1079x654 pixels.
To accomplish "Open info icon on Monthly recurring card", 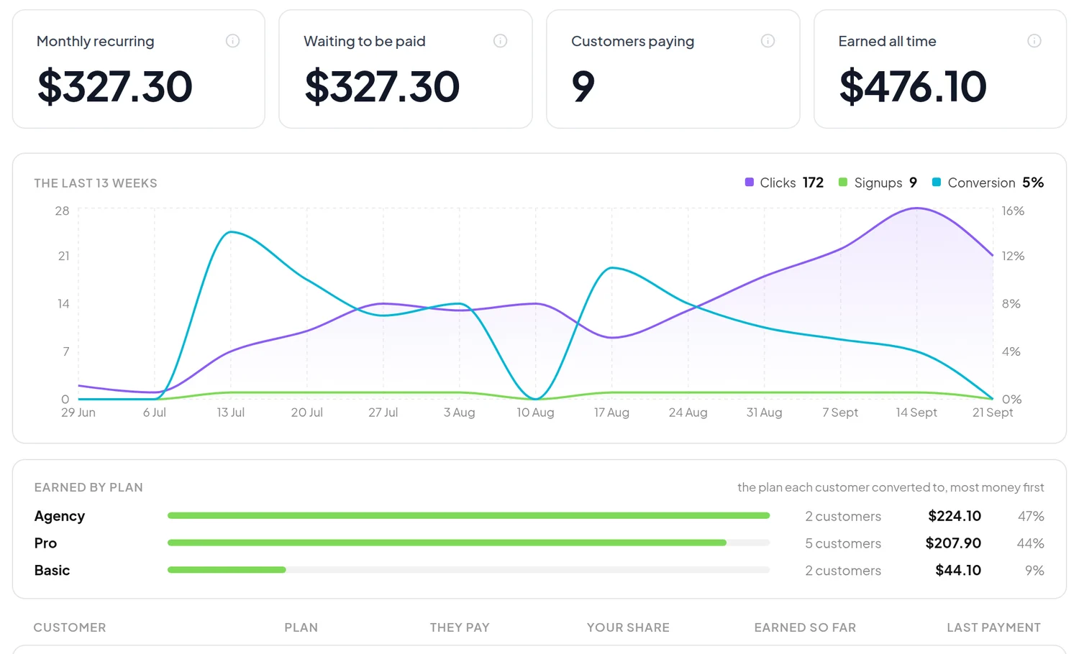I will [232, 41].
